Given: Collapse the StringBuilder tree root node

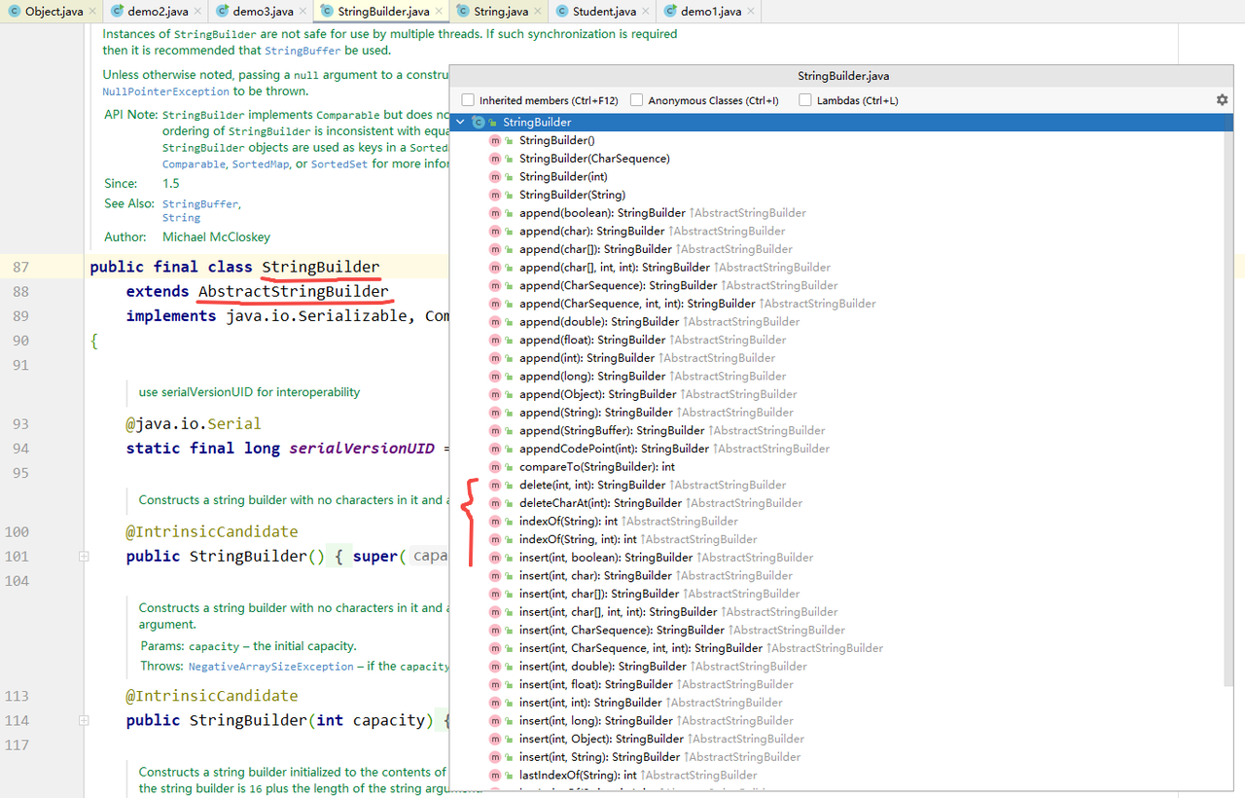Looking at the screenshot, I should 460,123.
